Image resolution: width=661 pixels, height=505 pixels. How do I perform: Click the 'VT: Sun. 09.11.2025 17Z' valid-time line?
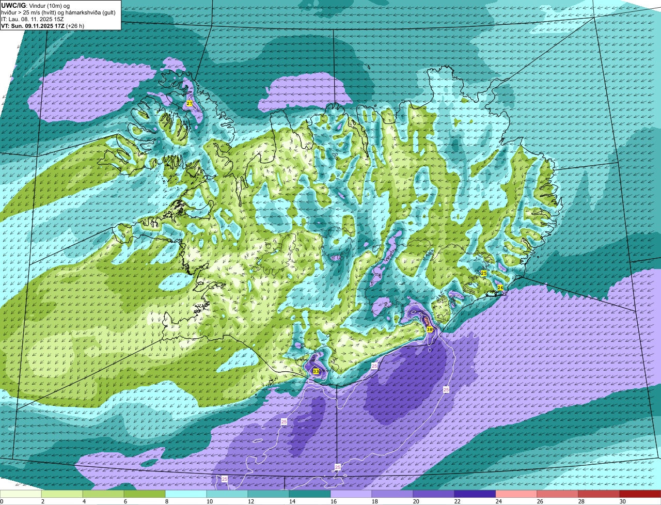(43, 26)
